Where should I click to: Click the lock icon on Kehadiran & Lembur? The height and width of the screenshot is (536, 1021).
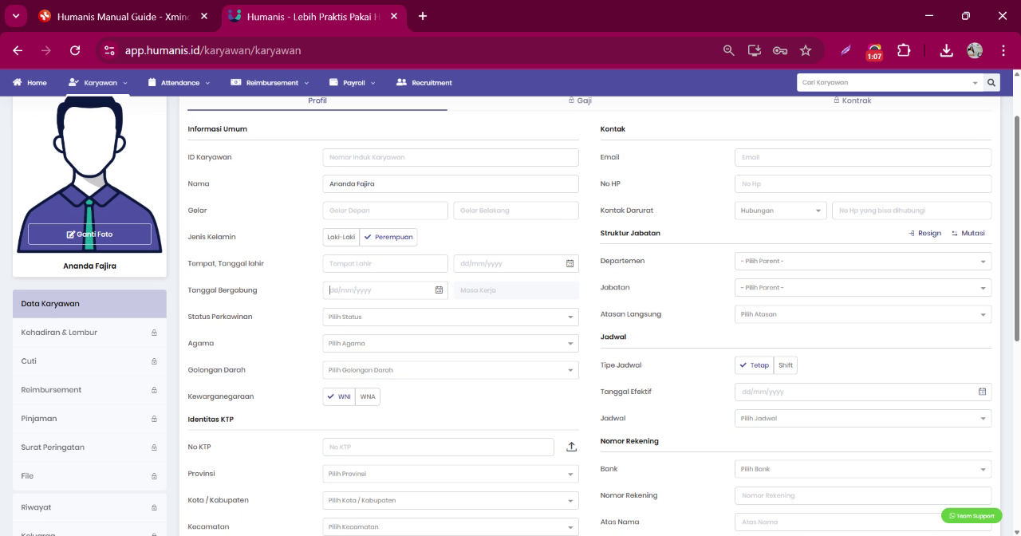click(154, 333)
